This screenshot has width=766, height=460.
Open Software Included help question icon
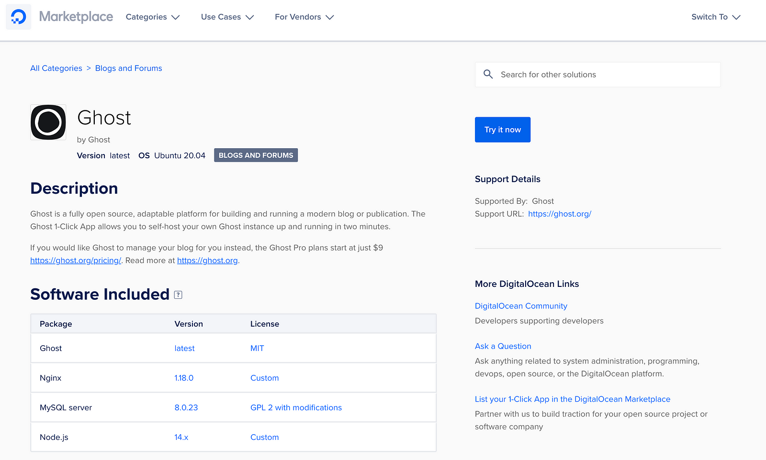tap(178, 295)
